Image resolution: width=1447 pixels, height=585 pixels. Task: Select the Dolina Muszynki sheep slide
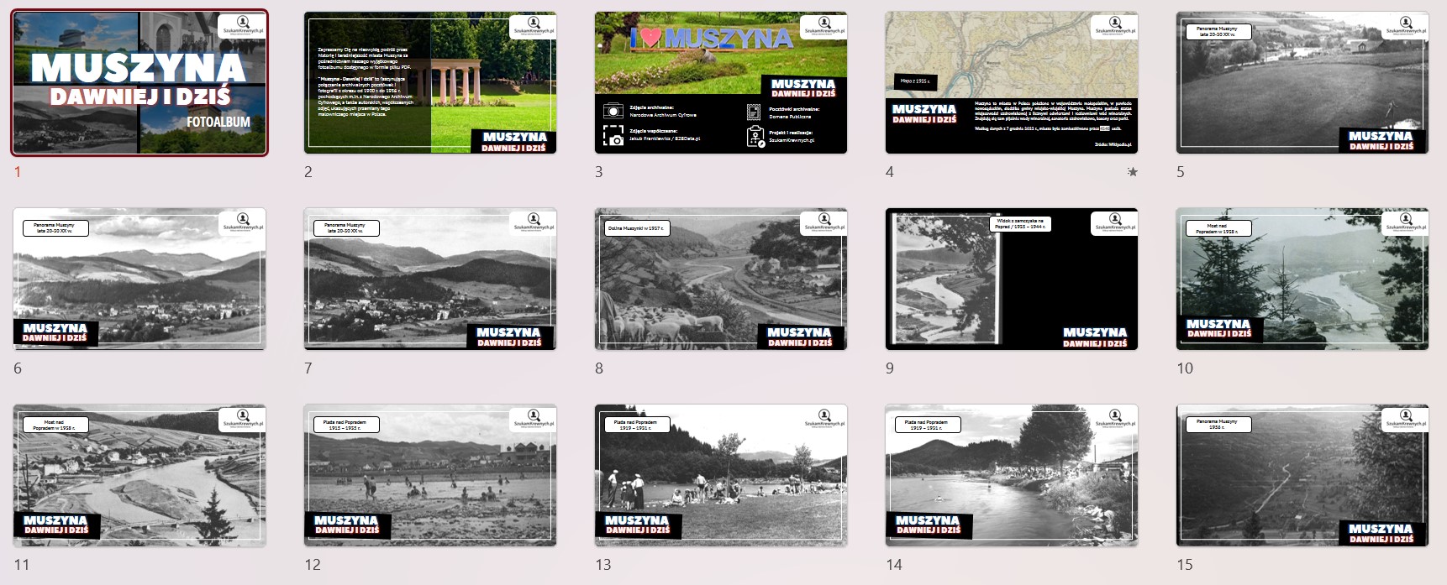pos(720,279)
